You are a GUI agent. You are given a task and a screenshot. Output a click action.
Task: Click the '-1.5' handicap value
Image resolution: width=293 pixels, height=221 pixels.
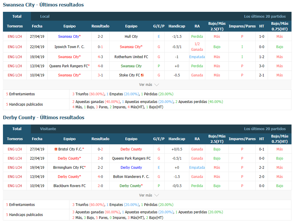point(177,177)
